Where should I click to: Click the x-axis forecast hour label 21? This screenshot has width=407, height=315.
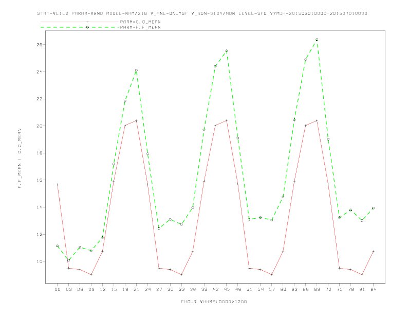coord(136,289)
